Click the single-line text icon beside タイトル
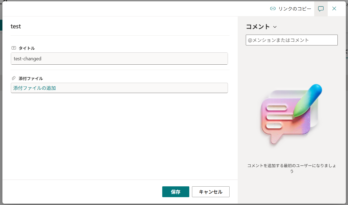Viewport: 348px width, 205px height. click(14, 48)
